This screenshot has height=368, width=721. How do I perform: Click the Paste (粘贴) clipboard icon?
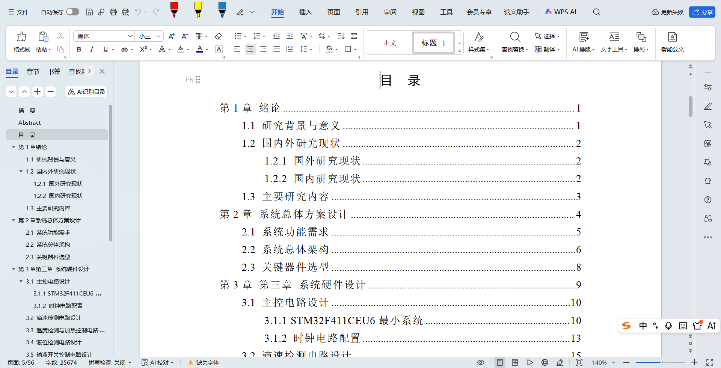tap(43, 36)
